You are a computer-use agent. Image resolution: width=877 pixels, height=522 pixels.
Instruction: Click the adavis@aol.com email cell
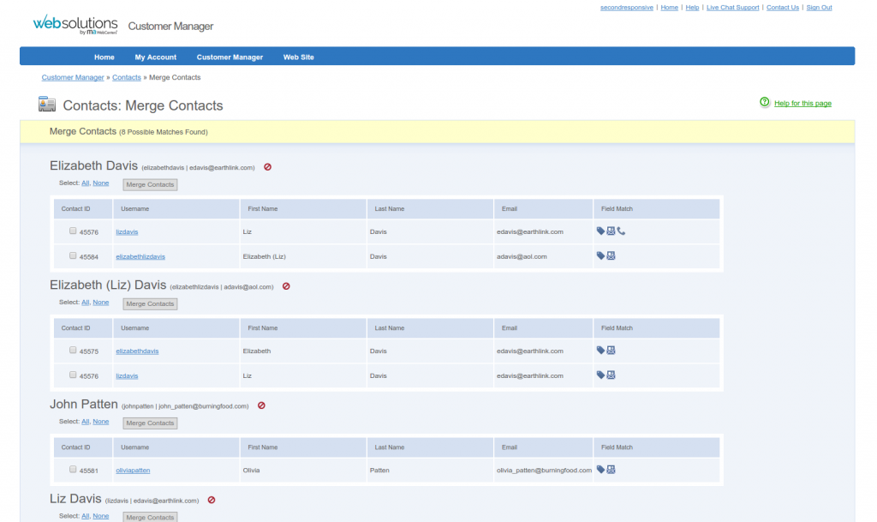(542, 256)
